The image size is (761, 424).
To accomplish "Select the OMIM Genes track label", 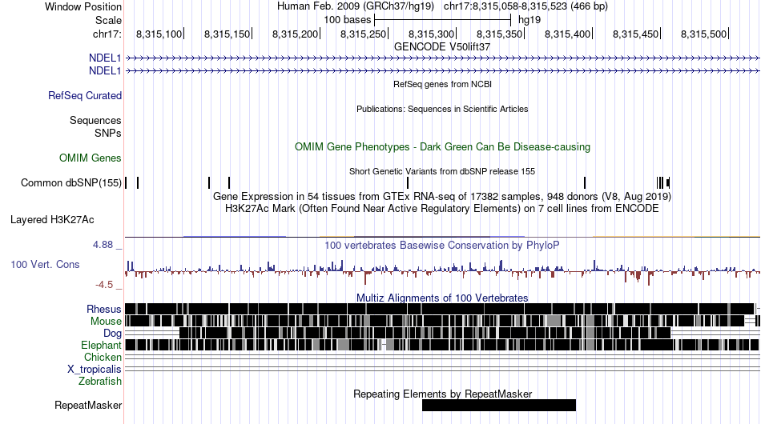I will click(91, 158).
